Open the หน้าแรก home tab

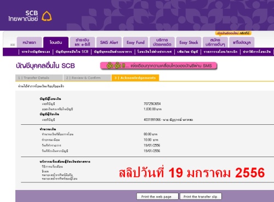(x=30, y=42)
